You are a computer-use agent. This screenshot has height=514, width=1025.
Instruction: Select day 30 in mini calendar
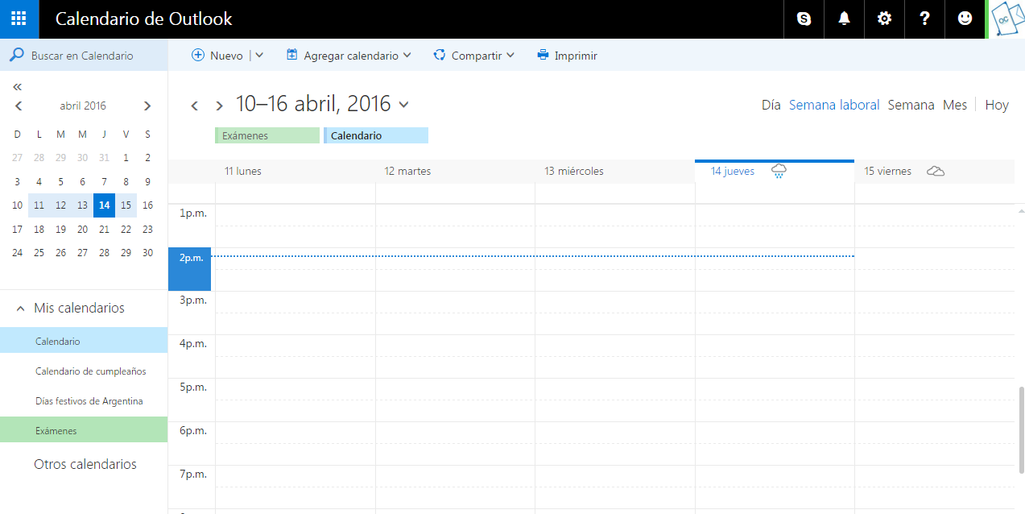[x=147, y=252]
